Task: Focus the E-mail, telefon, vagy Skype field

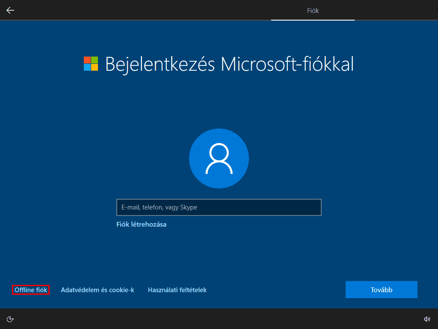Action: [x=219, y=207]
